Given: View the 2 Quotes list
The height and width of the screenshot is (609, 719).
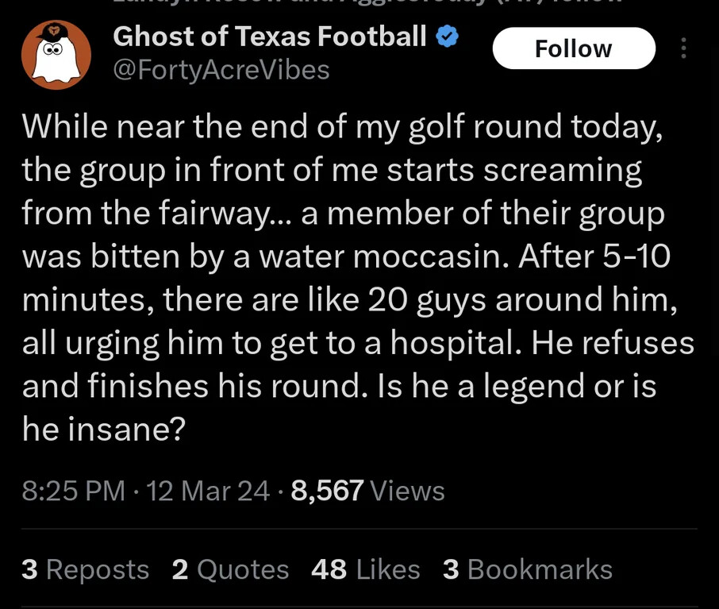Looking at the screenshot, I should coord(230,569).
